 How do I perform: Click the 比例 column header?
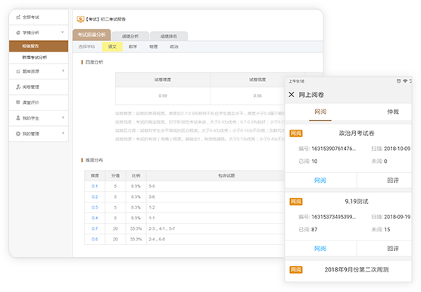[136, 176]
